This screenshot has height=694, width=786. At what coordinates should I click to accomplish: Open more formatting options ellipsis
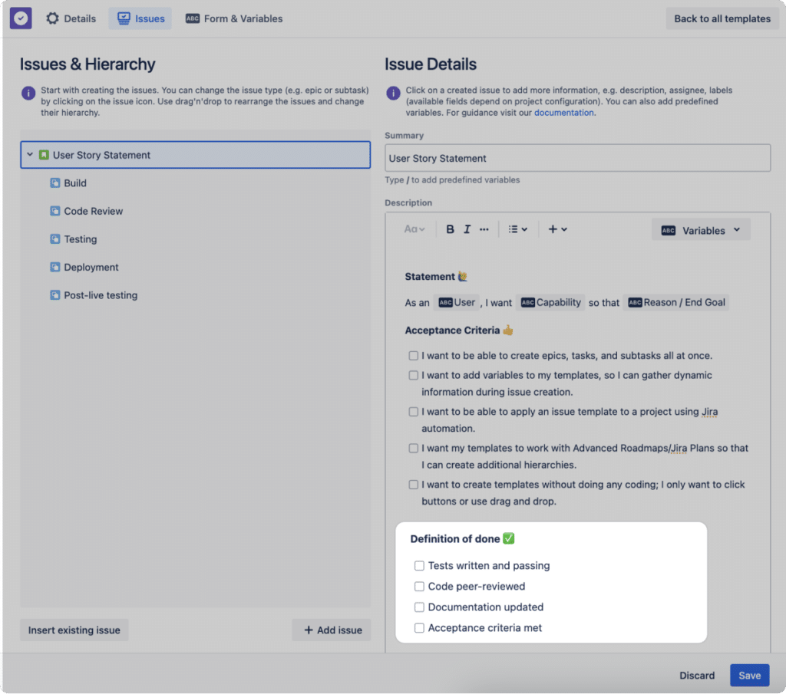(484, 229)
